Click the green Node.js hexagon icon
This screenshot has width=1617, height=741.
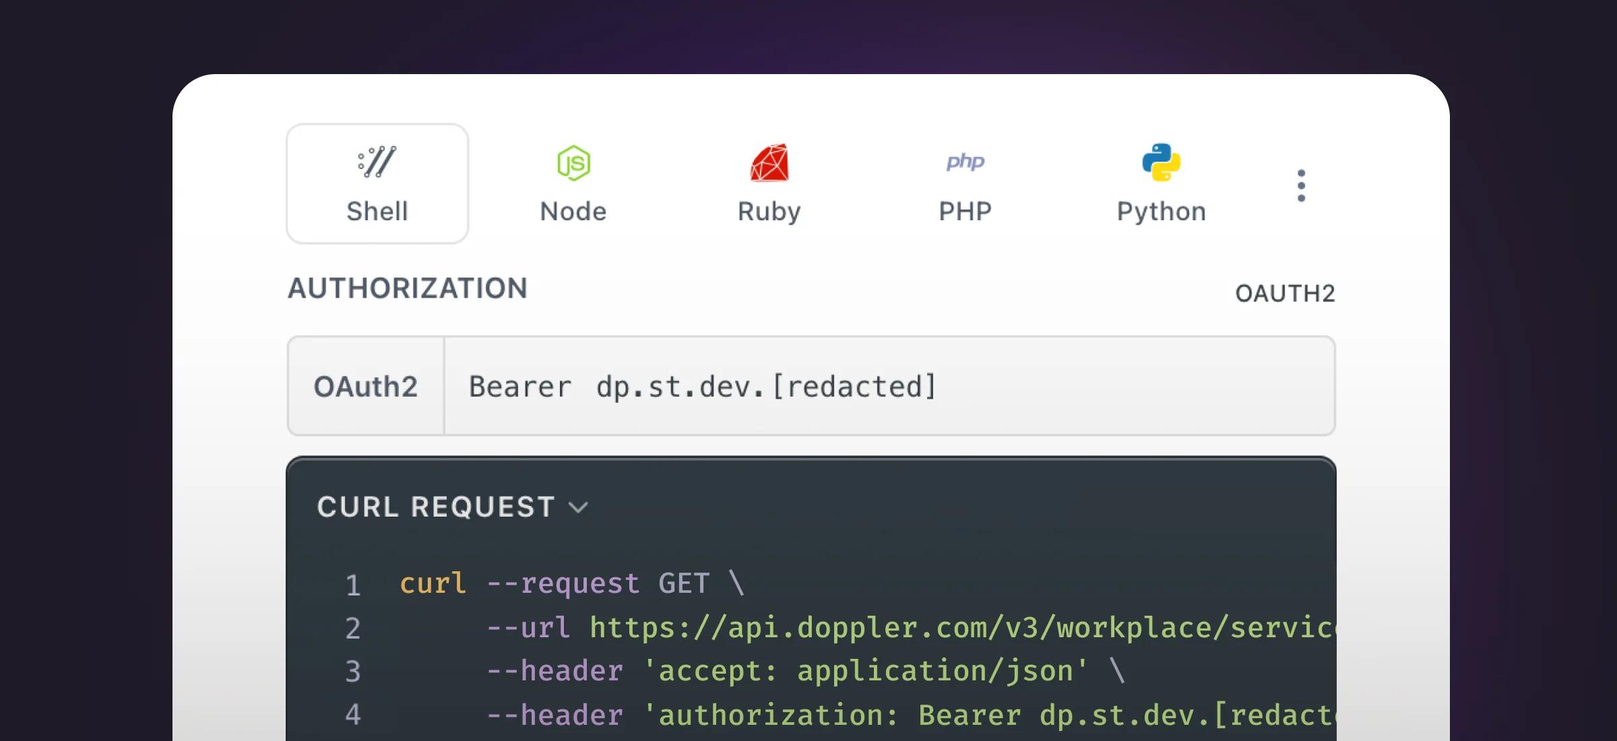[x=573, y=163]
